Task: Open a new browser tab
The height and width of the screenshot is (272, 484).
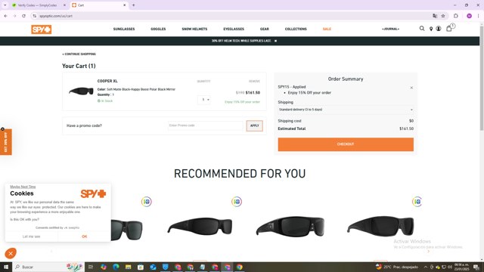Action: [133, 5]
